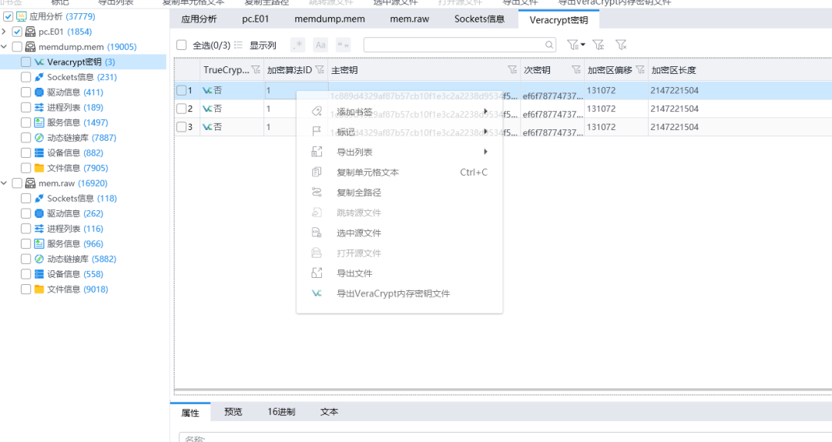Open the 文本 bottom tab
Image resolution: width=832 pixels, height=442 pixels.
pos(329,412)
